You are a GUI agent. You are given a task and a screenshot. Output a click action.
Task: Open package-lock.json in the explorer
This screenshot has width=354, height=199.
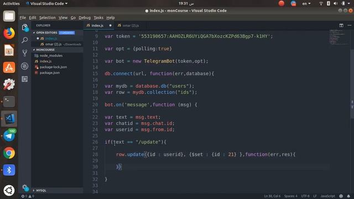point(53,67)
